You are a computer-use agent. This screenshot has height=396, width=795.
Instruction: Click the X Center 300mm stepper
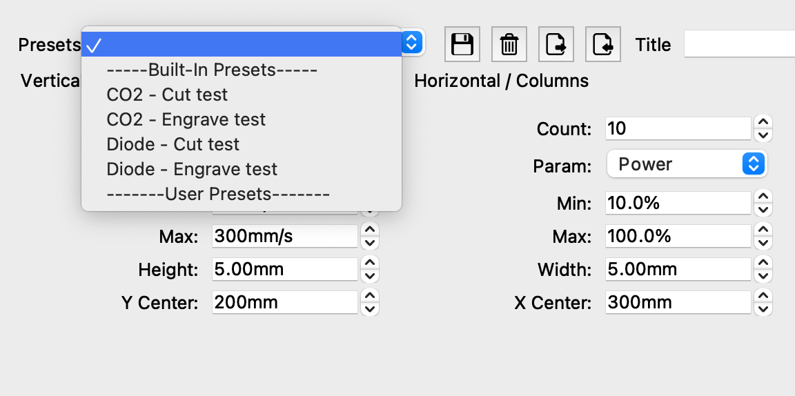coord(763,302)
